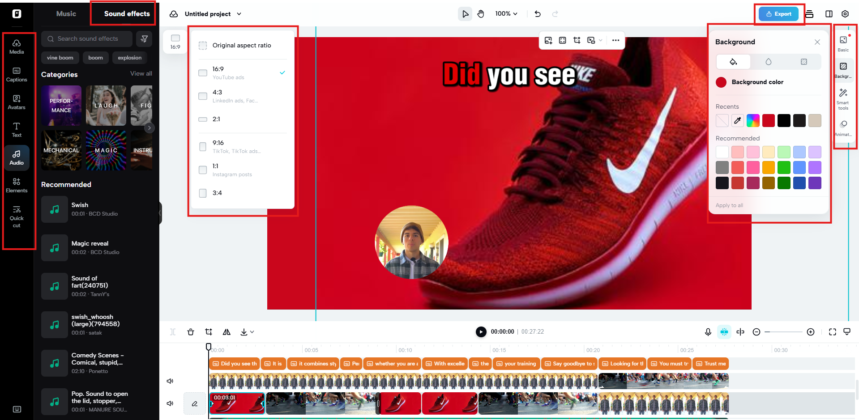This screenshot has height=420, width=859.
Task: Select the Avatars tool in the sidebar
Action: [17, 102]
